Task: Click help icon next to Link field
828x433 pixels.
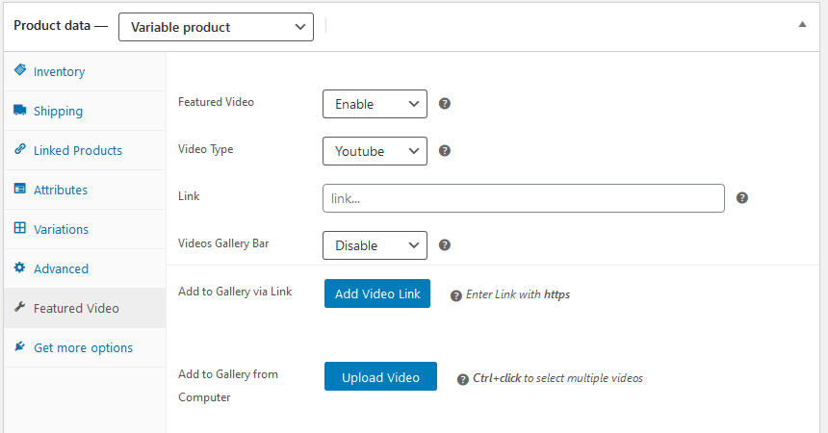Action: [x=742, y=198]
